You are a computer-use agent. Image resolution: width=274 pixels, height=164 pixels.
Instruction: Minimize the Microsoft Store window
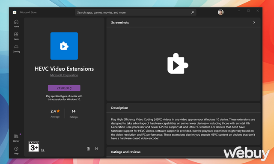point(239,11)
